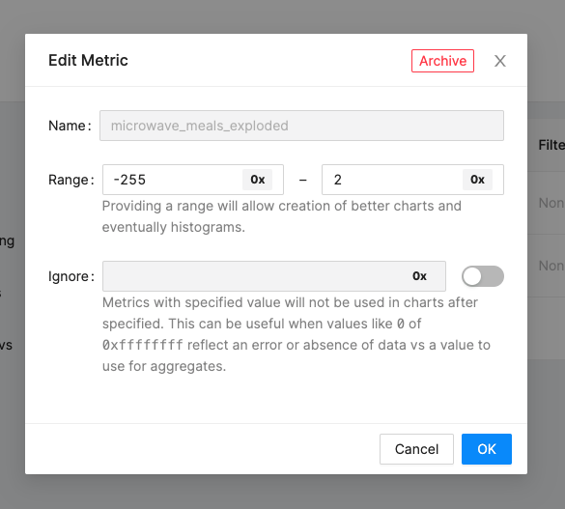Viewport: 565px width, 509px height.
Task: Toggle hex 0x mode on range maximum
Action: click(x=477, y=180)
